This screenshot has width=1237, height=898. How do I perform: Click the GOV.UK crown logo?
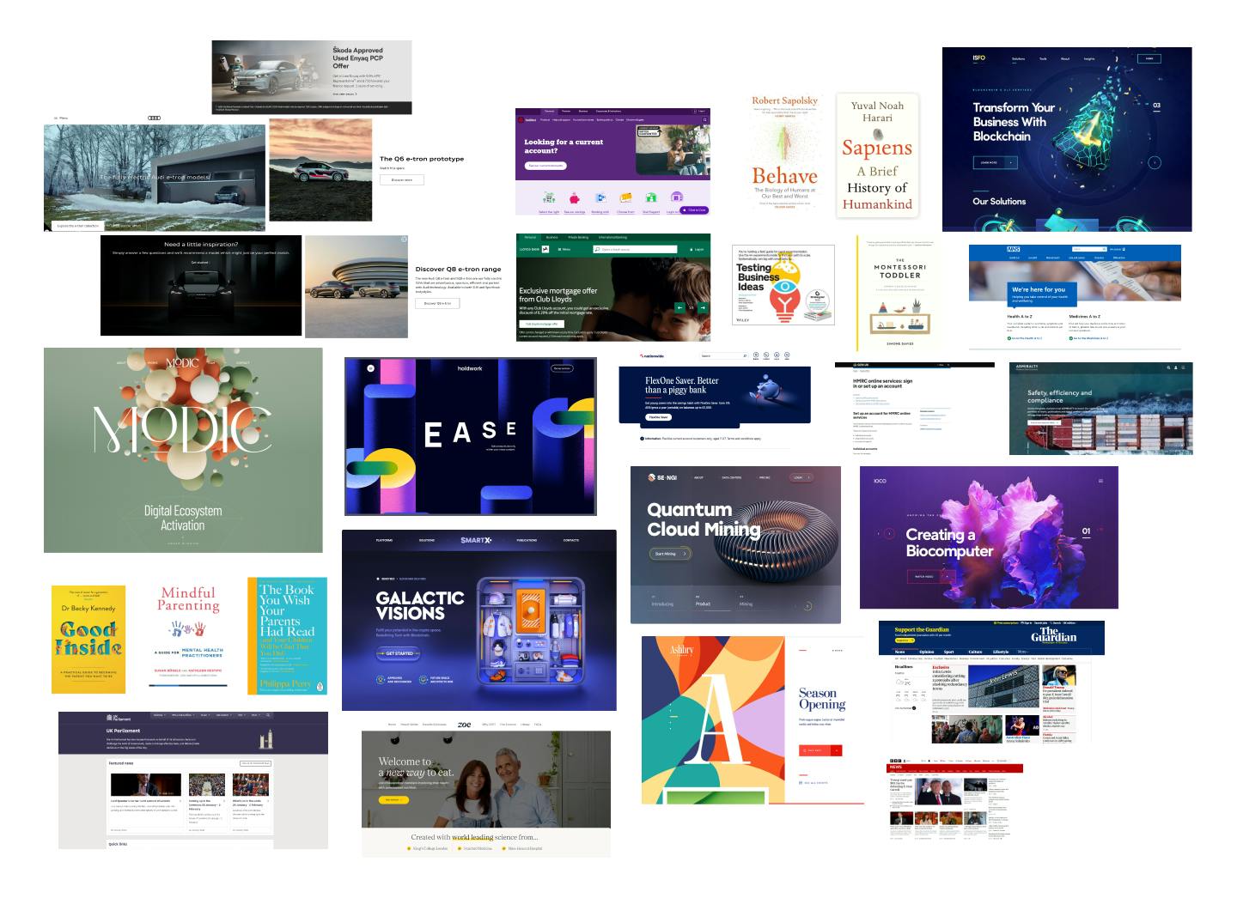click(855, 364)
